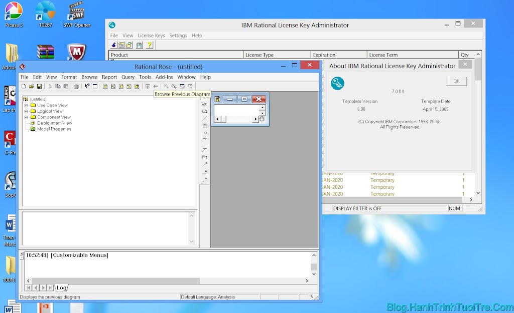Open a model file via Rose toolbar
Screen dimensions: 514x313
pyautogui.click(x=32, y=86)
